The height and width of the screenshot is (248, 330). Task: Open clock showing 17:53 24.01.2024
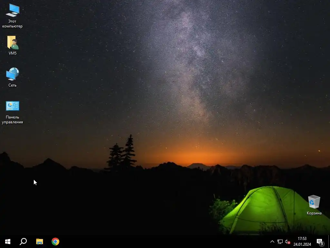tap(302, 242)
